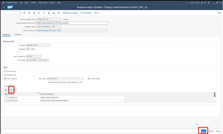Click the select-all icon in table header
The height and width of the screenshot is (134, 223).
6,94
